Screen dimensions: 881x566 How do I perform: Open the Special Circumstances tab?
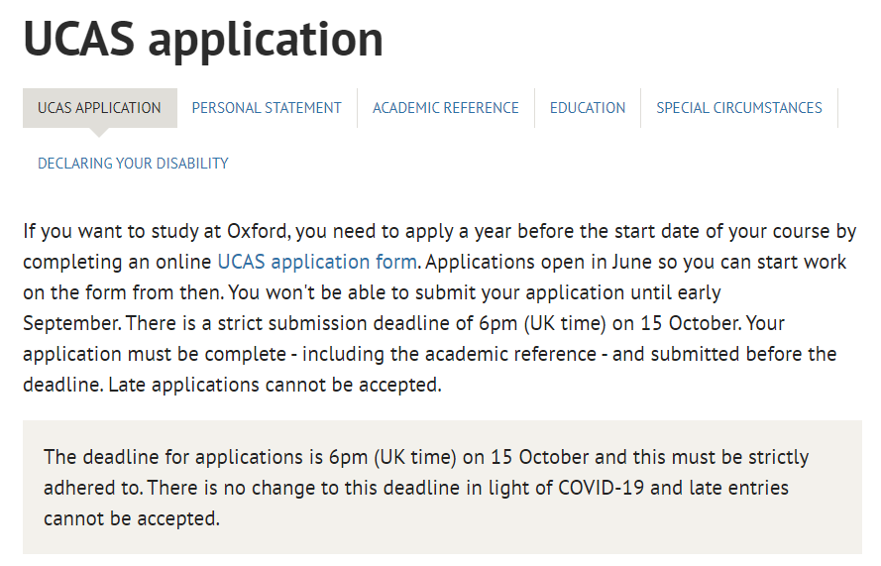tap(739, 108)
